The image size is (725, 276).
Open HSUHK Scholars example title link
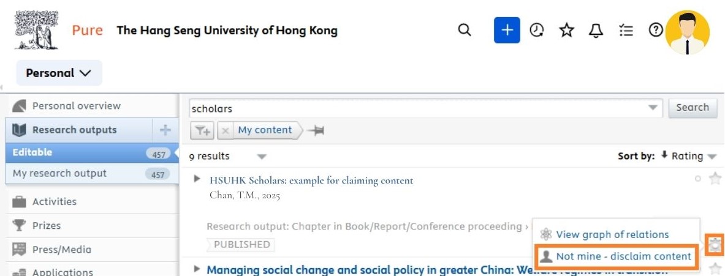pyautogui.click(x=311, y=181)
